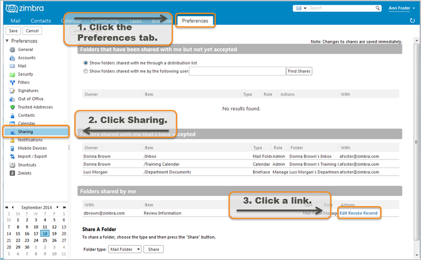The height and width of the screenshot is (260, 421).
Task: Collapse the Preferences tree
Action: point(7,41)
